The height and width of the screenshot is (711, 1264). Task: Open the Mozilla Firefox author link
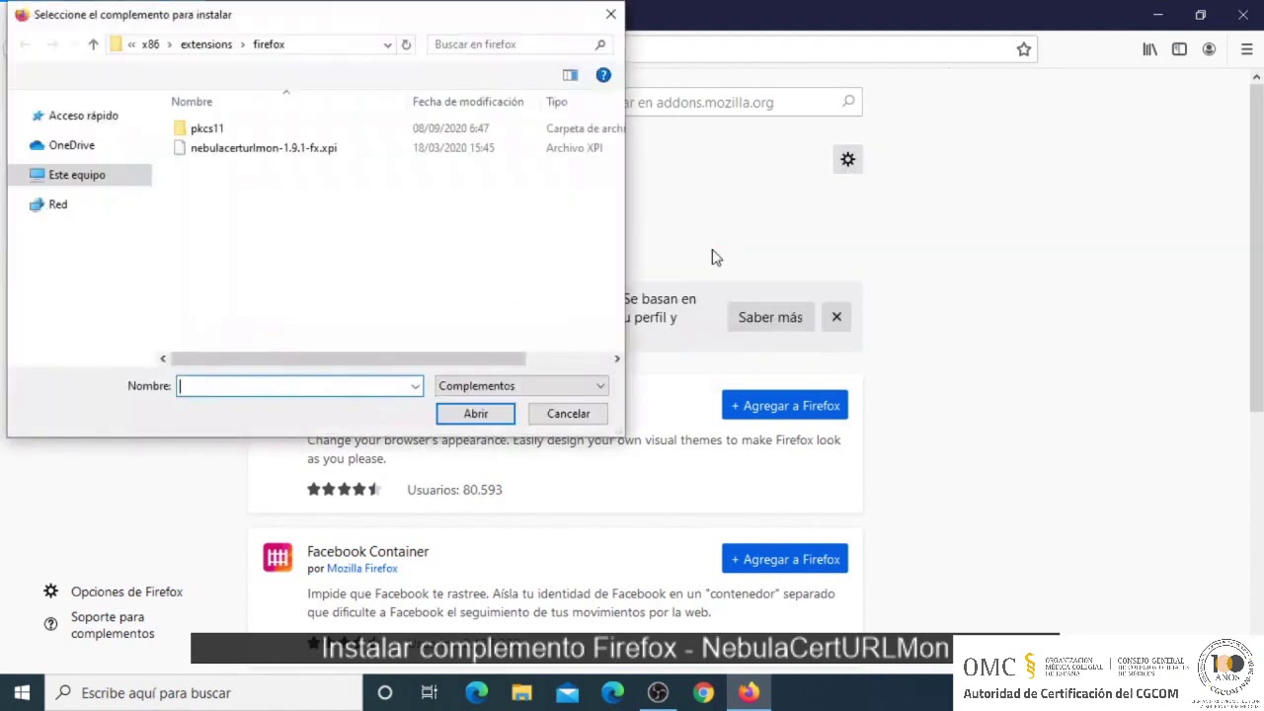[x=362, y=569]
